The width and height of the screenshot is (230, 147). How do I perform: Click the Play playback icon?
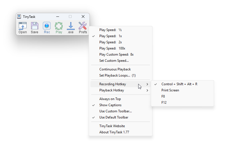coord(59,28)
